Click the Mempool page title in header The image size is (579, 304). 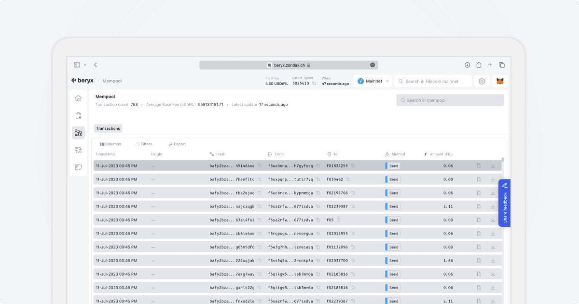click(x=112, y=81)
